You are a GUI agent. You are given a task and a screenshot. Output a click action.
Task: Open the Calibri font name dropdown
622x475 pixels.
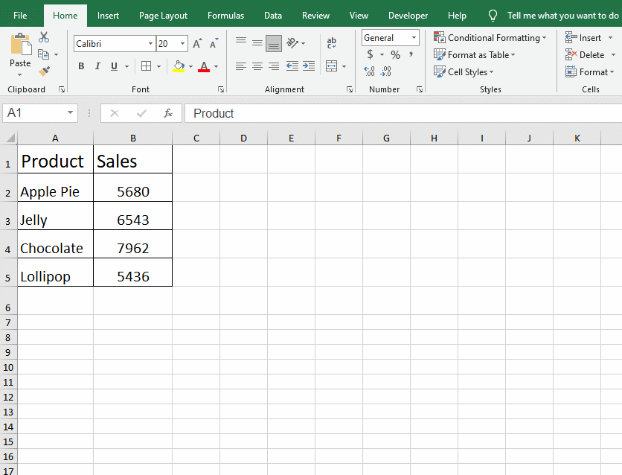pos(151,44)
